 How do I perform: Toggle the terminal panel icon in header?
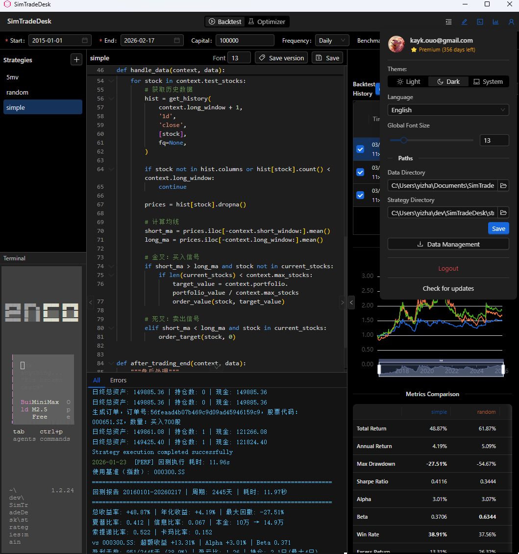pos(480,22)
